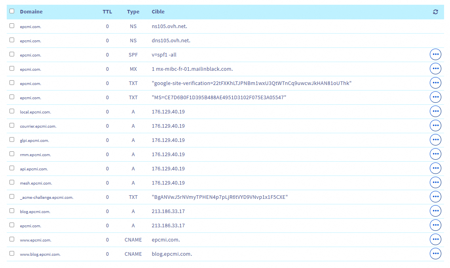450x268 pixels.
Task: Click the TTL column header
Action: [x=107, y=12]
